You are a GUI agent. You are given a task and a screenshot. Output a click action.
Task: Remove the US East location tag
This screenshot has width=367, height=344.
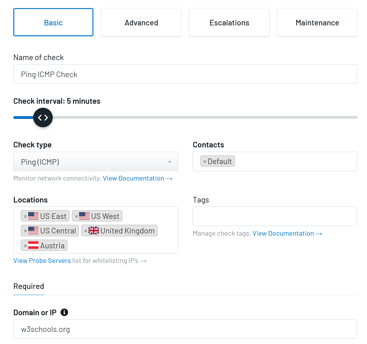click(x=25, y=216)
